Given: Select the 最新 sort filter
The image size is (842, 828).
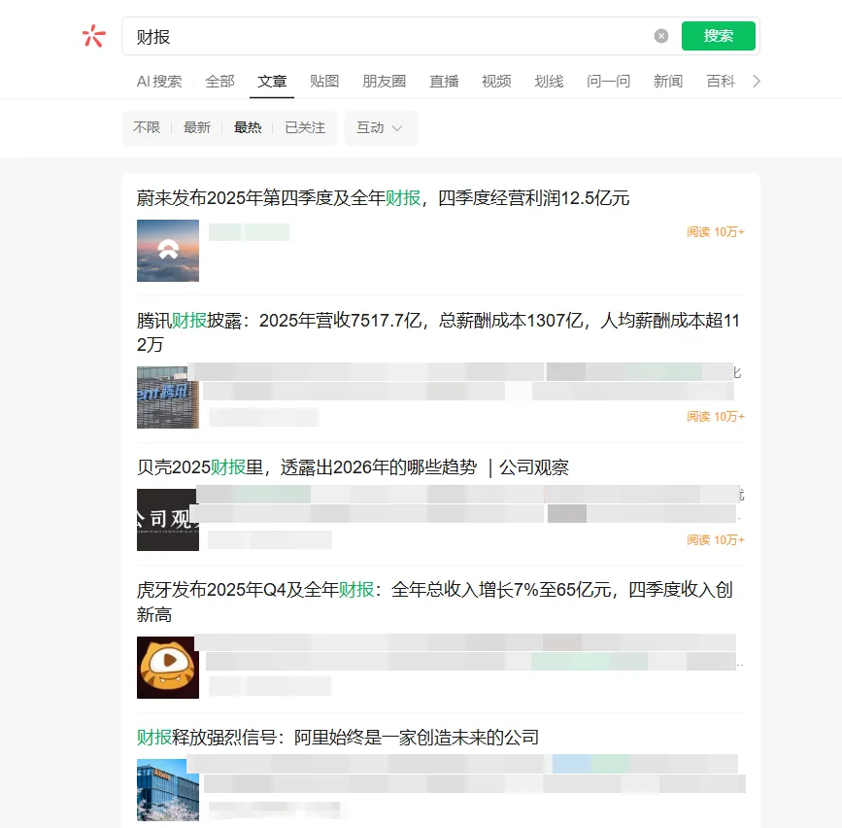Looking at the screenshot, I should 197,127.
